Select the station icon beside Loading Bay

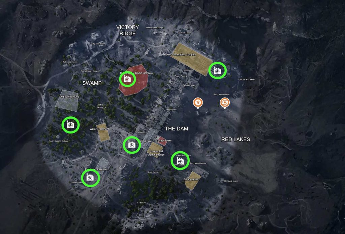(132, 145)
